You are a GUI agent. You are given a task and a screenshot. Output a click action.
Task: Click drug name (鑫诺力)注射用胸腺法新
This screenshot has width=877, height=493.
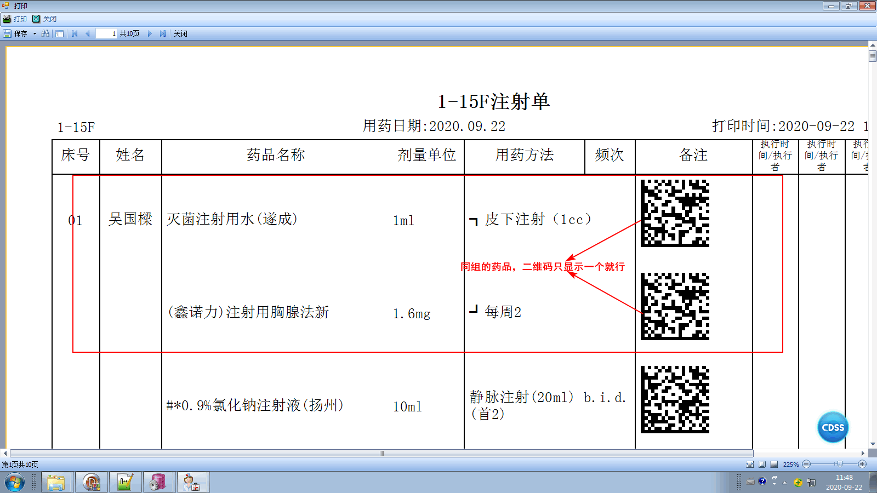pyautogui.click(x=248, y=312)
